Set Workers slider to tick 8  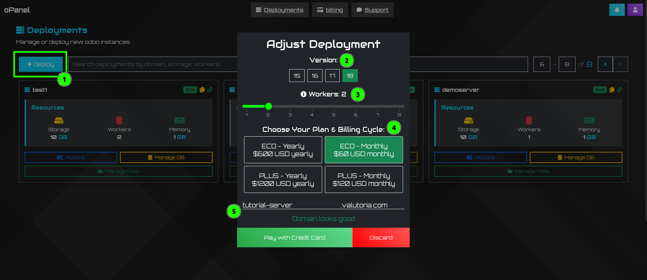[x=400, y=106]
